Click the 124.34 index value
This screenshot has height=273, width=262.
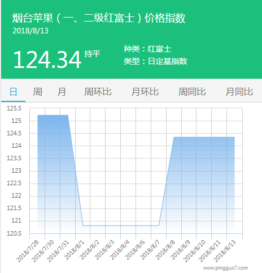pos(47,59)
